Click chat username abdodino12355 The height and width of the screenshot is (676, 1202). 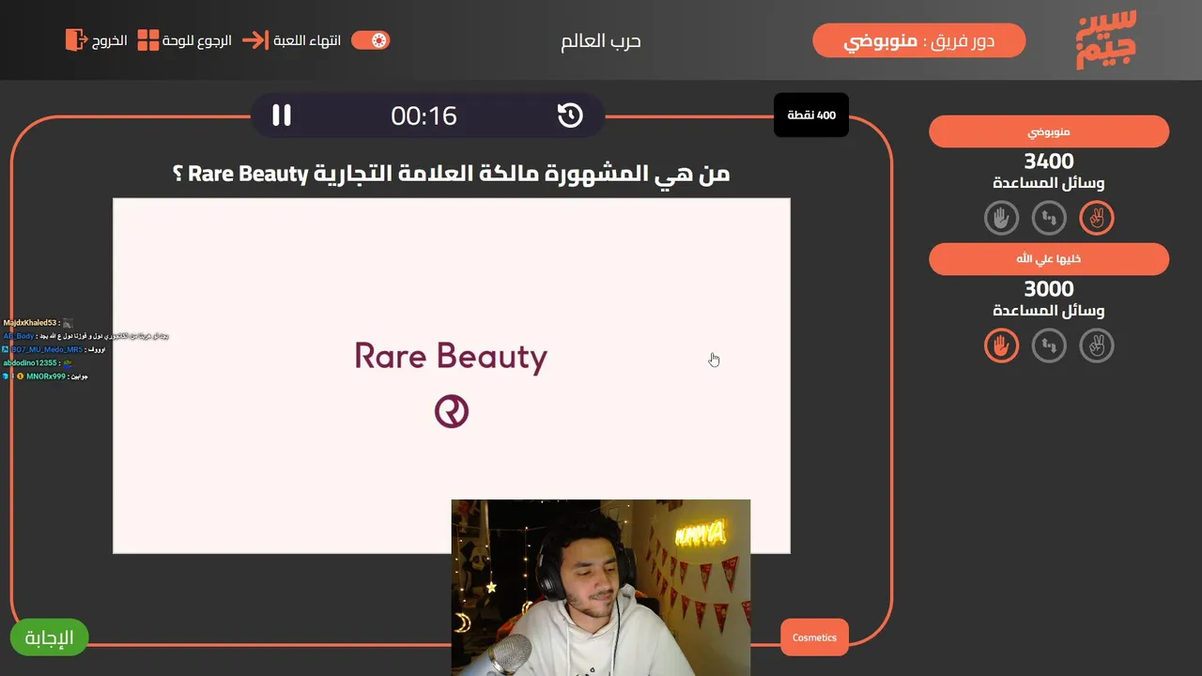(x=30, y=362)
